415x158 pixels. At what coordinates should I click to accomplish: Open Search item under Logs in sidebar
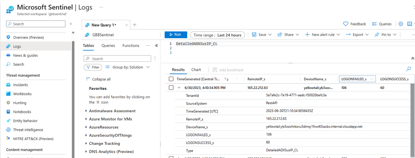tap(19, 64)
